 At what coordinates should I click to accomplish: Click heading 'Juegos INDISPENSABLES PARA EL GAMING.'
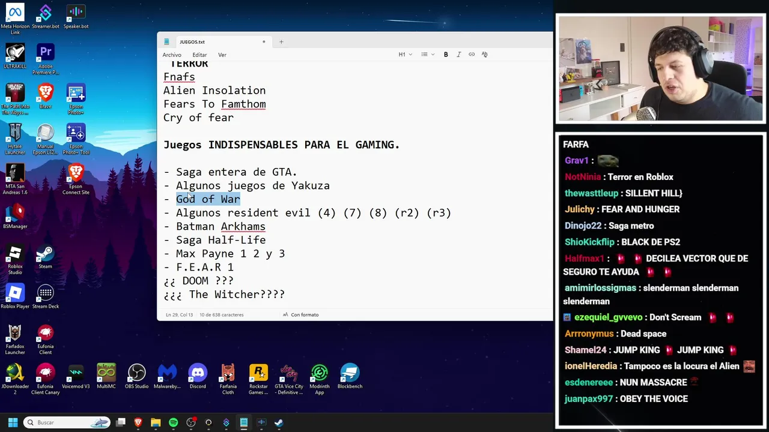281,145
